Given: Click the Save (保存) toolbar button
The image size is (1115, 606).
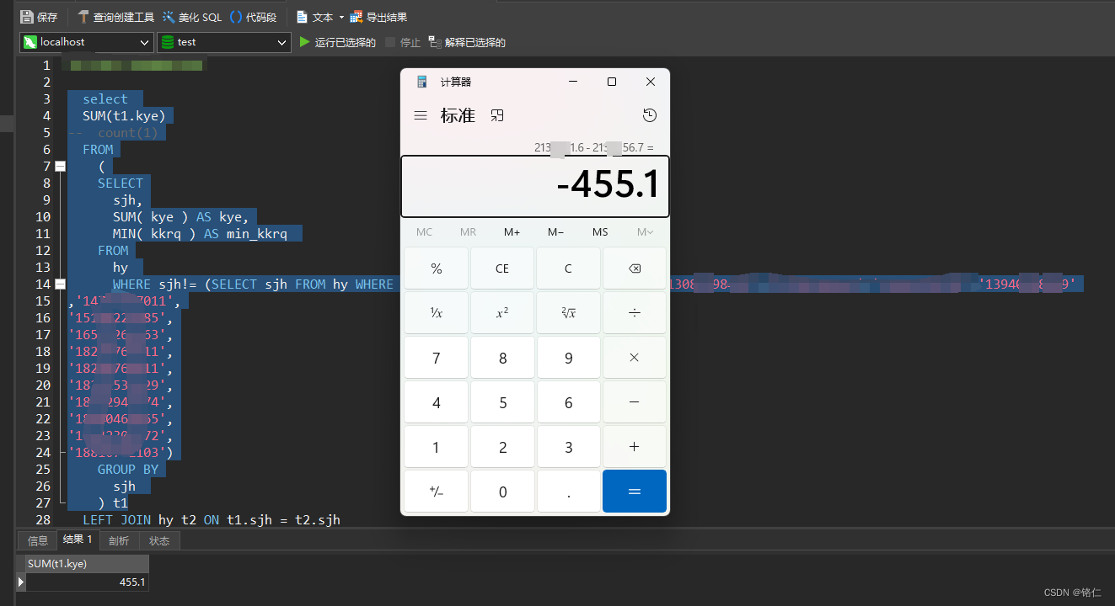Looking at the screenshot, I should [x=39, y=17].
